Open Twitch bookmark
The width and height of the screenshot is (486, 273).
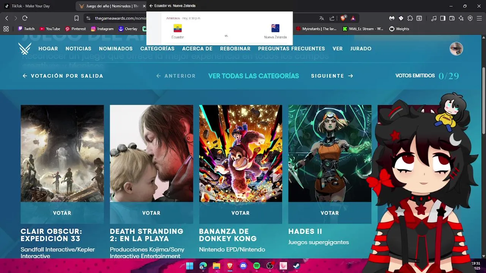(x=26, y=29)
